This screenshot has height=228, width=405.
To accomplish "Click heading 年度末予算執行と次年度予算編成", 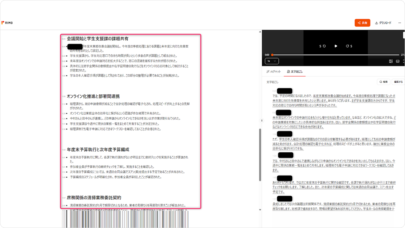I will coord(98,149).
